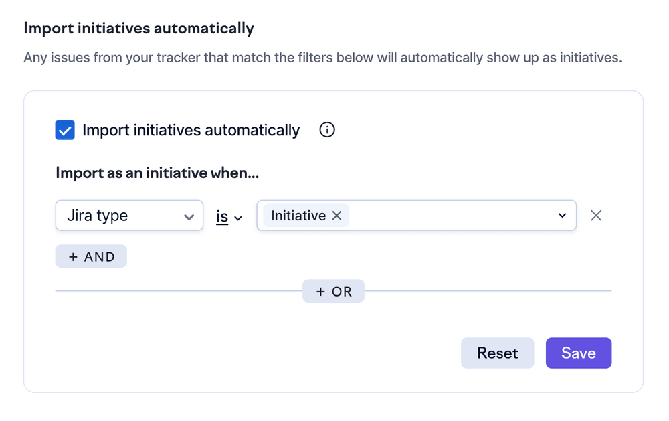This screenshot has width=669, height=421.
Task: Change the "is" operator
Action: pyautogui.click(x=222, y=216)
